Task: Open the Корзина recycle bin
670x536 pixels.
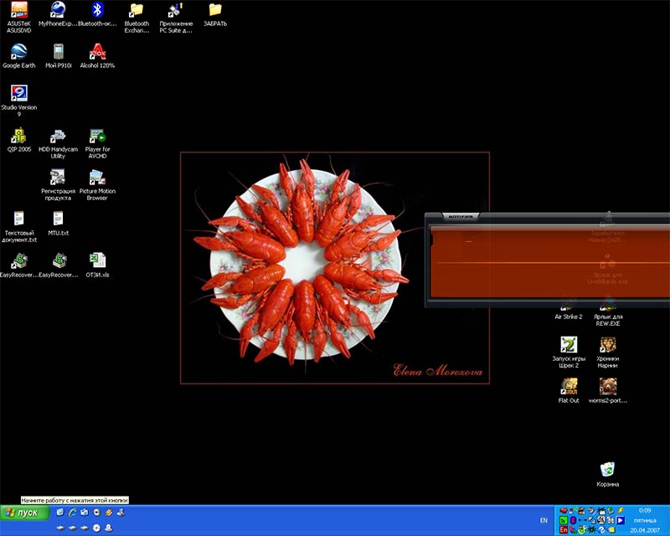Action: [608, 471]
